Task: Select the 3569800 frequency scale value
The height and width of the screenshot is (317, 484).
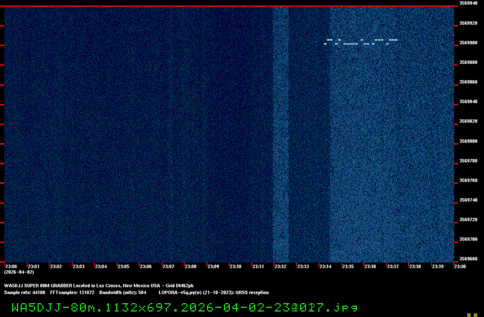Action: pos(468,141)
